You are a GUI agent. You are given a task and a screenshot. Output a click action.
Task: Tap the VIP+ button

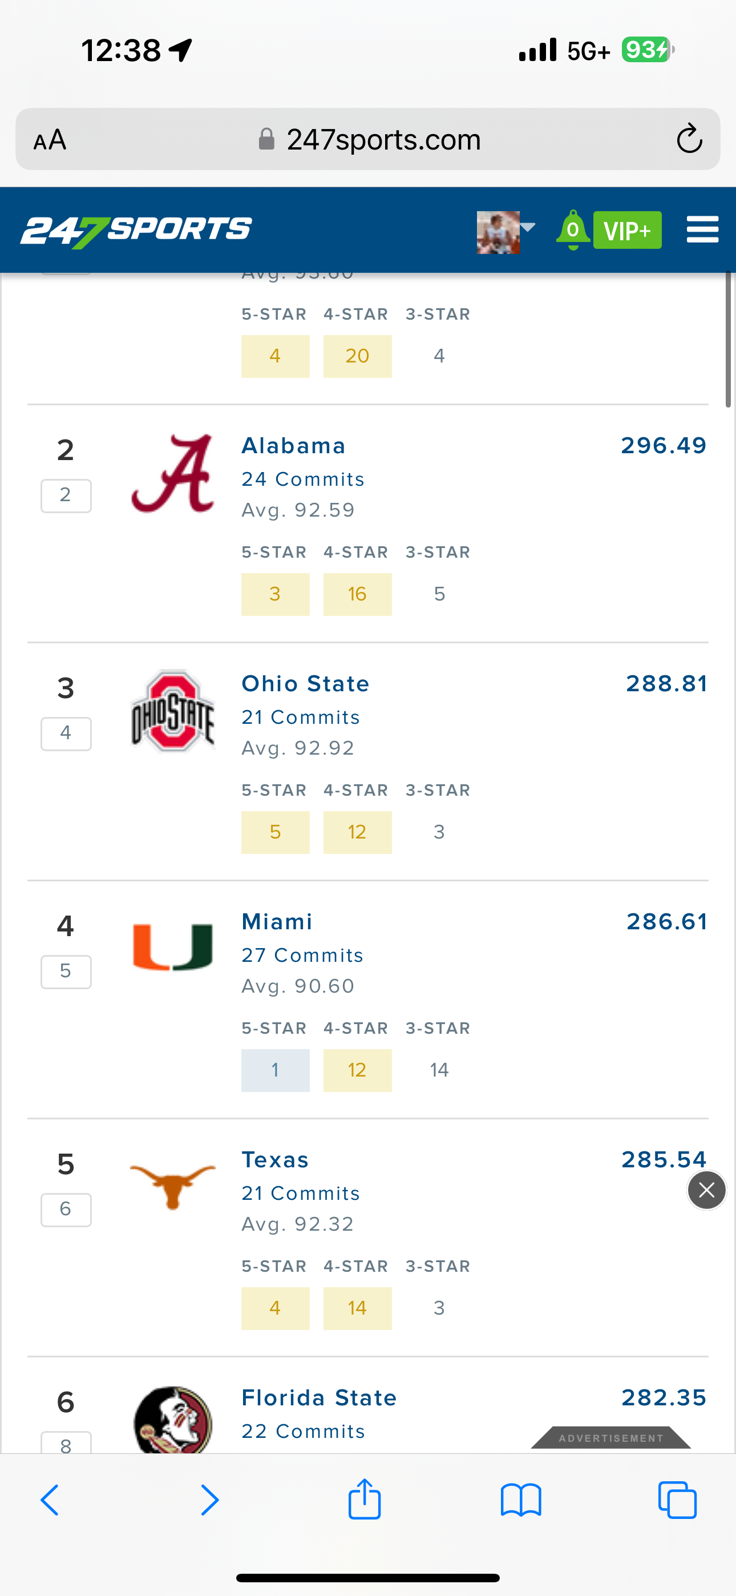pyautogui.click(x=627, y=231)
